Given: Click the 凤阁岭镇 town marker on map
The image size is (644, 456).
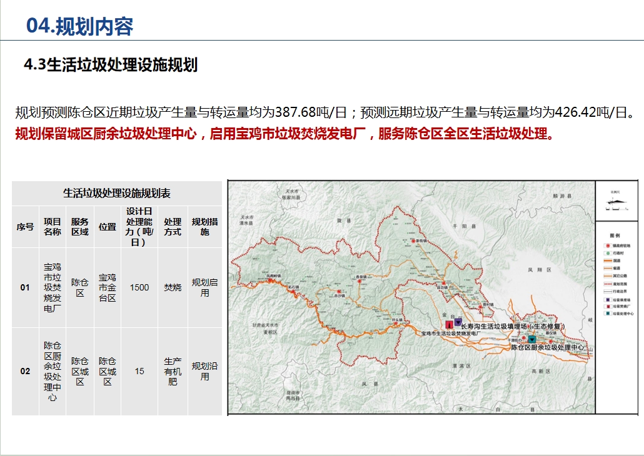Looking at the screenshot, I should tap(270, 280).
